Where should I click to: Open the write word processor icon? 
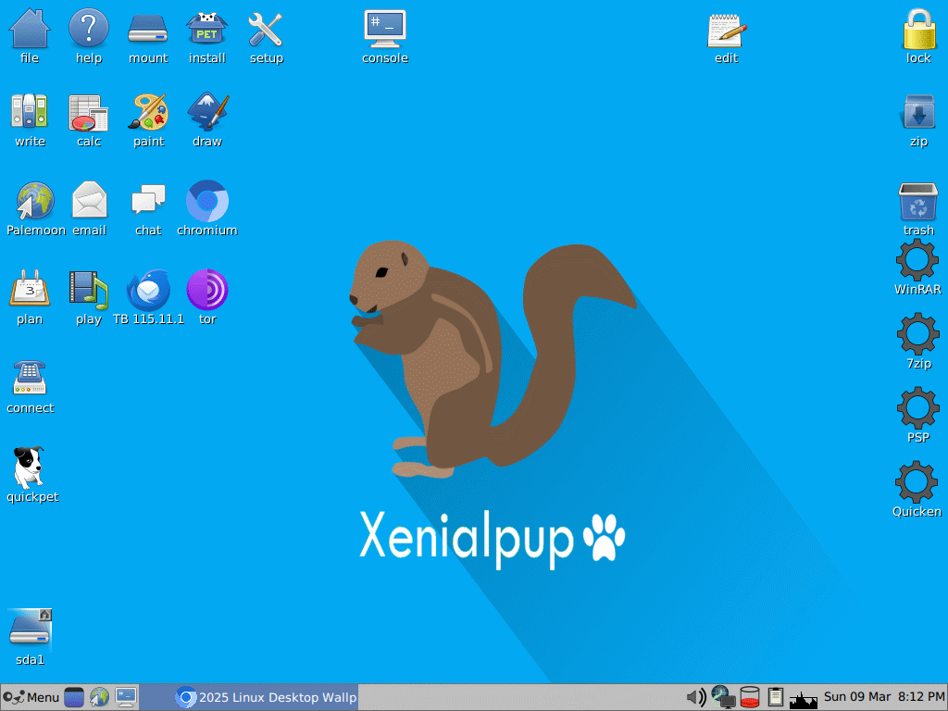tap(30, 112)
